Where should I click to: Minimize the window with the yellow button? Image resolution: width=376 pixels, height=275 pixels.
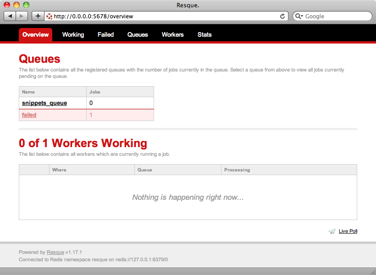tap(17, 5)
